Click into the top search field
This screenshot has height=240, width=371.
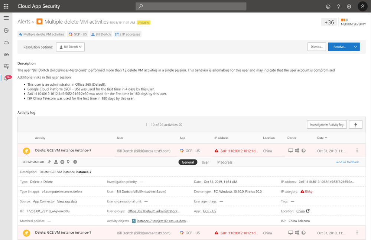[191, 6]
